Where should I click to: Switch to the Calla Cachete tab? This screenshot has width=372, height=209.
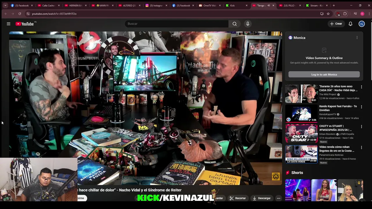point(49,6)
